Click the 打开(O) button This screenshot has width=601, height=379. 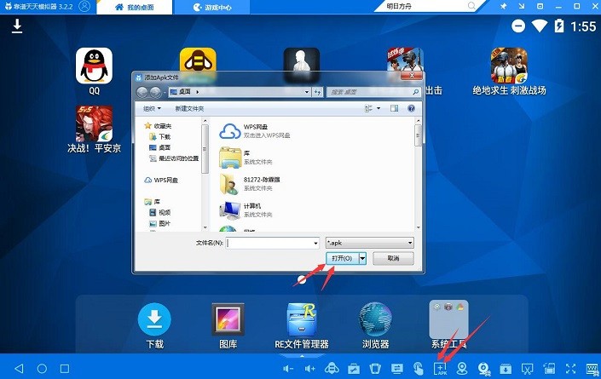(x=343, y=258)
